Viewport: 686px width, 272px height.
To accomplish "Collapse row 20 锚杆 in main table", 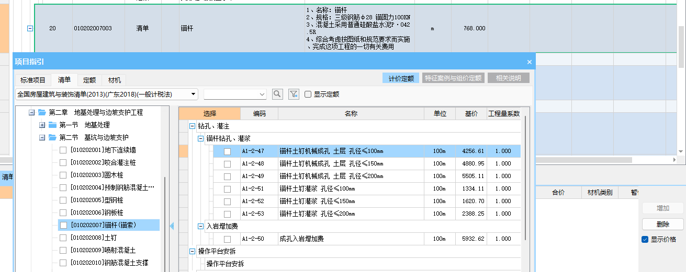I will coord(30,28).
